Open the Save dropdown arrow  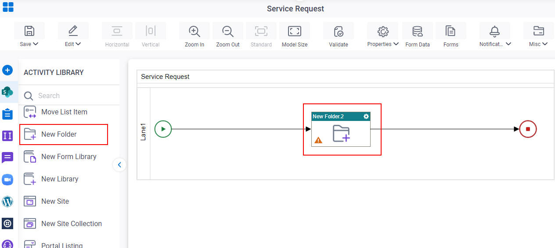click(36, 44)
